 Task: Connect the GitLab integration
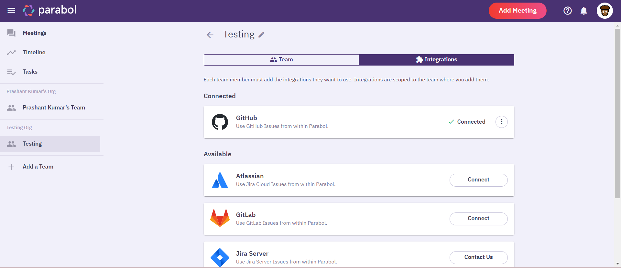coord(478,219)
